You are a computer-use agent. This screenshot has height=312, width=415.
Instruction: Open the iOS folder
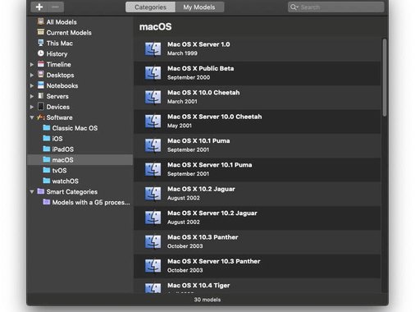[53, 139]
